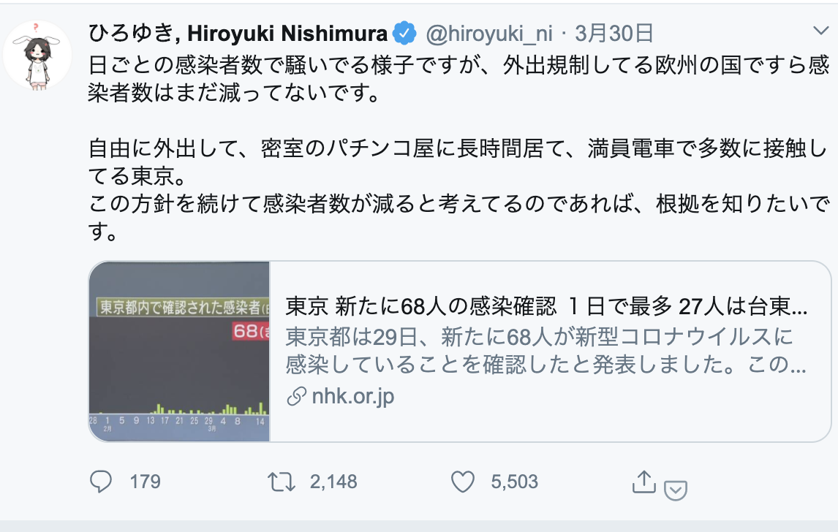
Task: Open the bunny-ear avatar profile picture
Action: pos(37,56)
